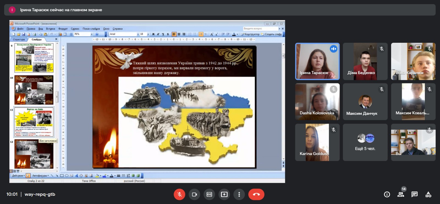Open the font size dropdown
Viewport: 440px width, 204px height.
(148, 34)
